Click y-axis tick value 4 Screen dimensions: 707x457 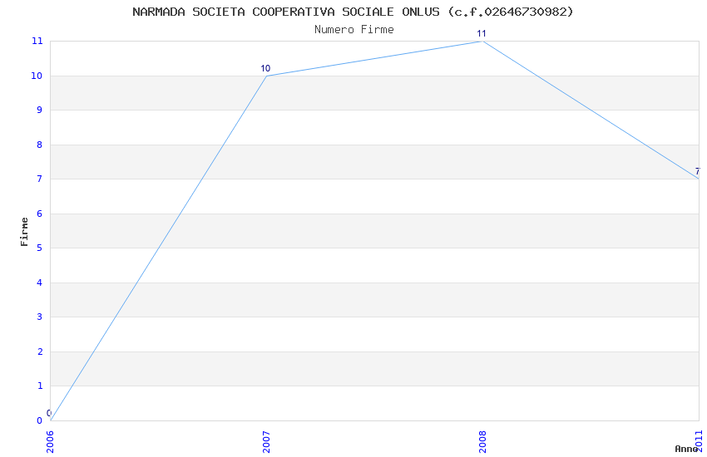(40, 283)
